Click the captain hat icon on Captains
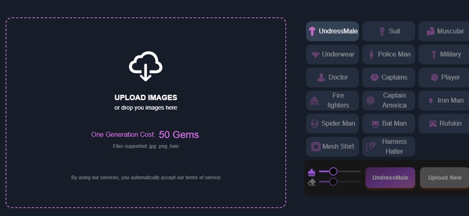469x216 pixels. coord(374,77)
